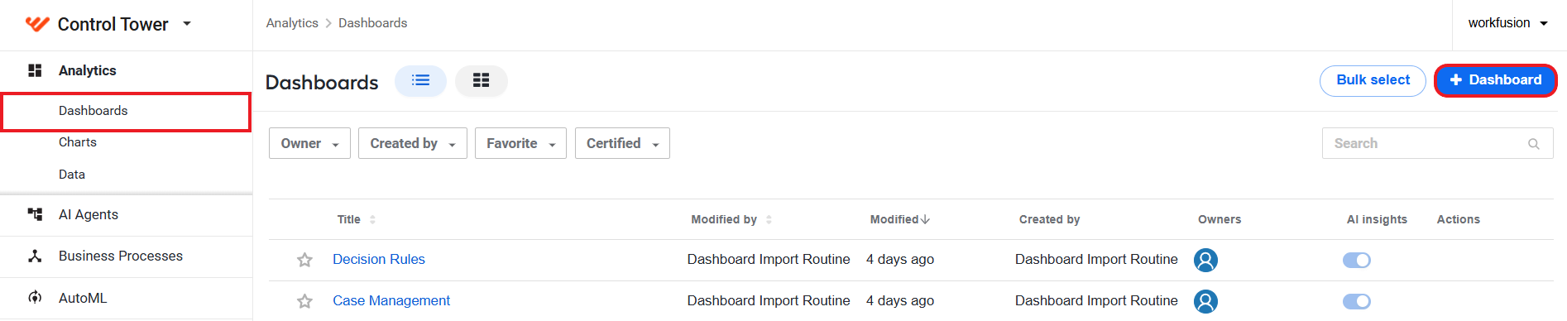Star the Case Management dashboard as favorite
This screenshot has height=321, width=1567.
pos(304,301)
